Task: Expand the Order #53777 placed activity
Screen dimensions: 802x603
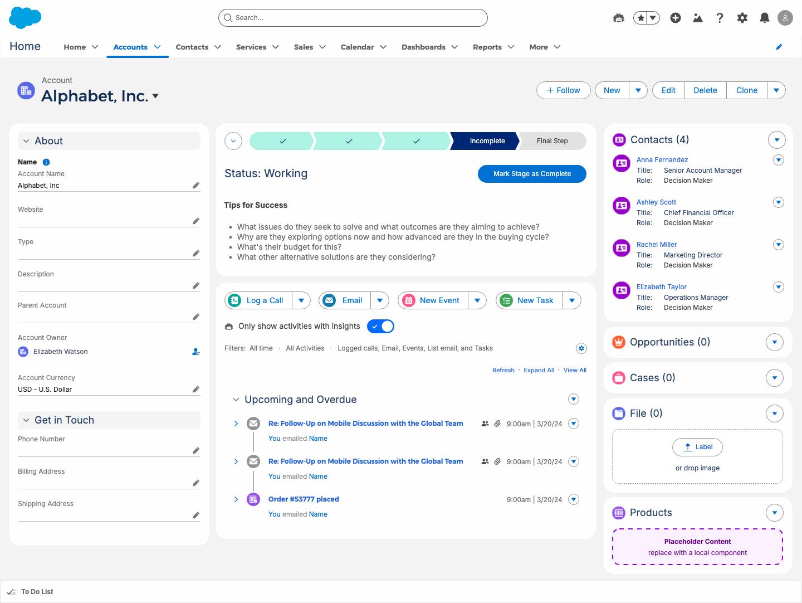Action: pyautogui.click(x=236, y=499)
